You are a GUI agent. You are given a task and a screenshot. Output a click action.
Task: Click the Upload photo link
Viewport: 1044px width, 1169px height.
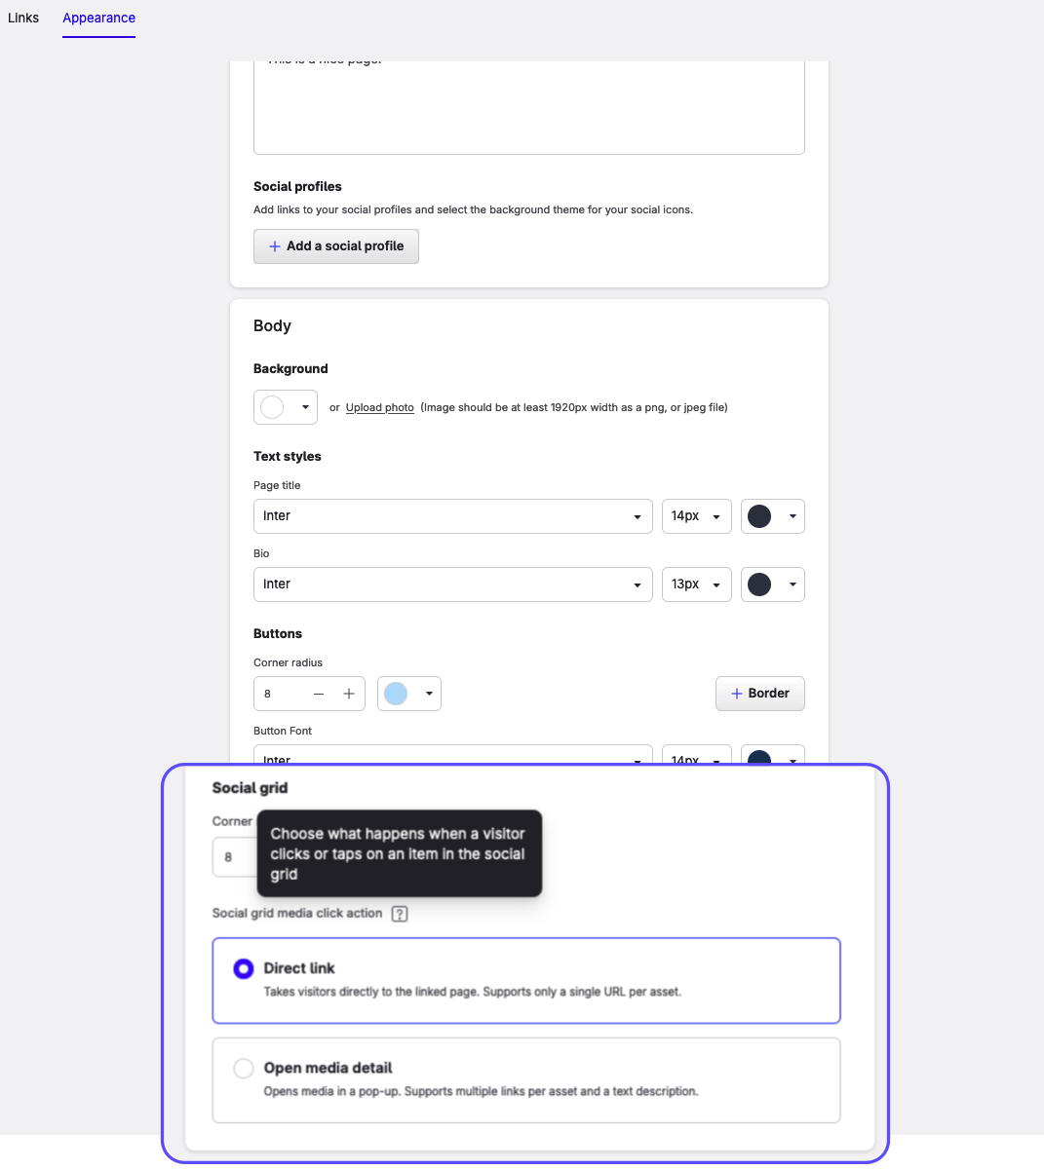point(379,407)
